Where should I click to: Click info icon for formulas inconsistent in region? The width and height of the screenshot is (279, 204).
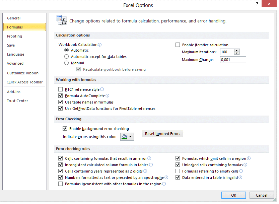click(164, 184)
